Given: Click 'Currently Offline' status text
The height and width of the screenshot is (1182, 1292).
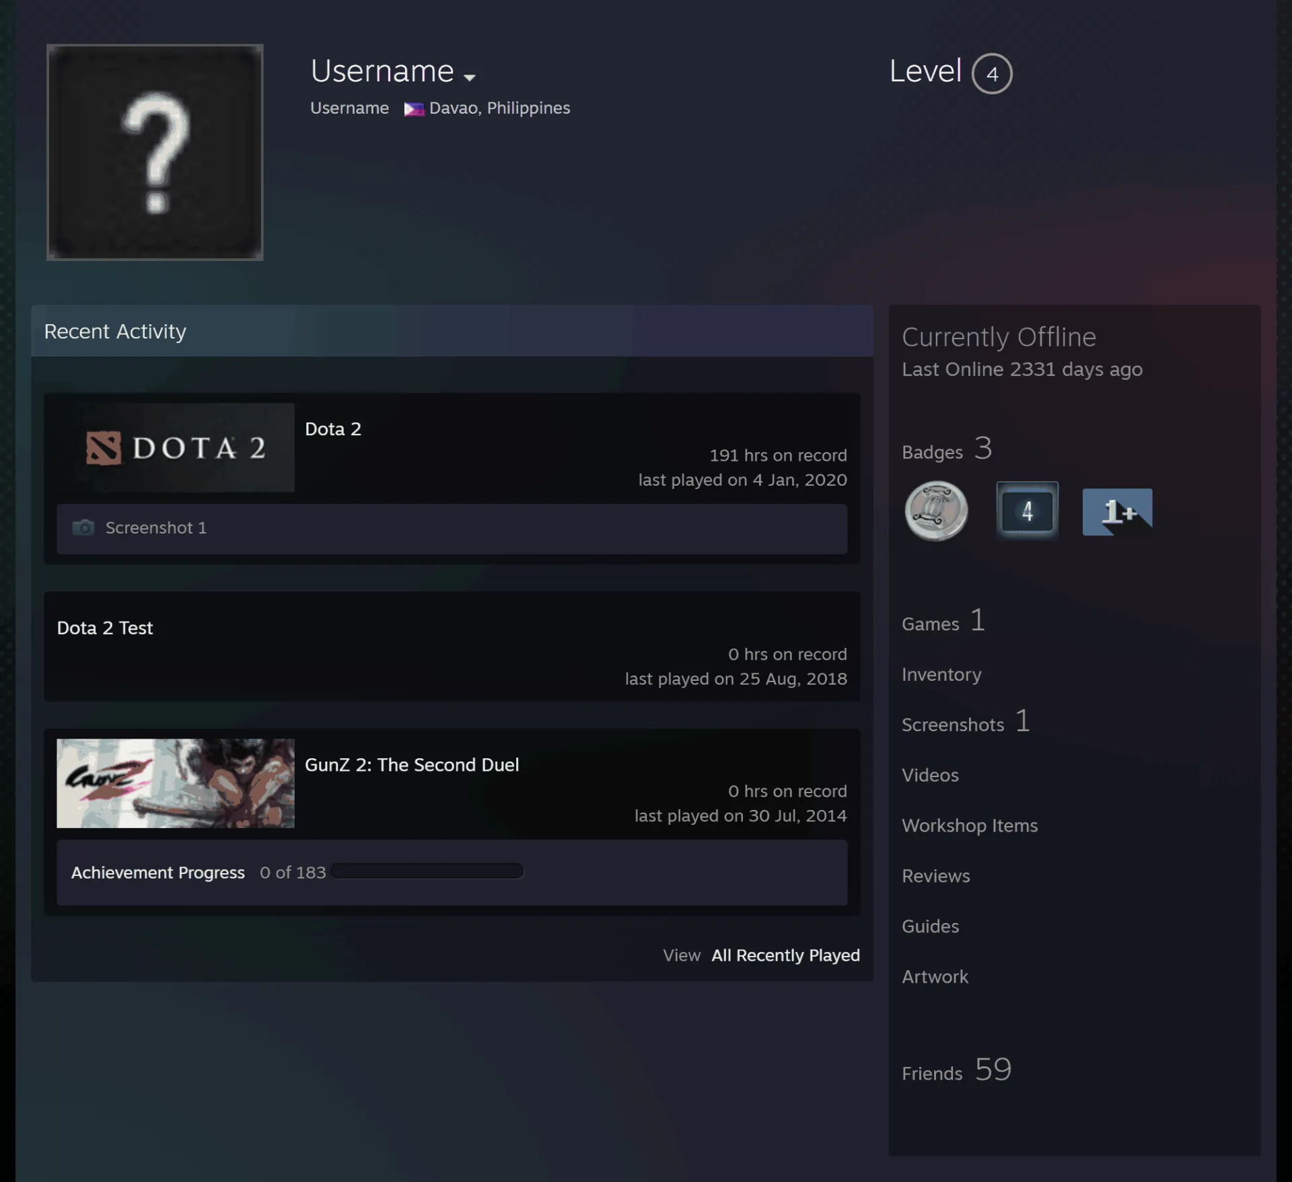Looking at the screenshot, I should pyautogui.click(x=999, y=337).
